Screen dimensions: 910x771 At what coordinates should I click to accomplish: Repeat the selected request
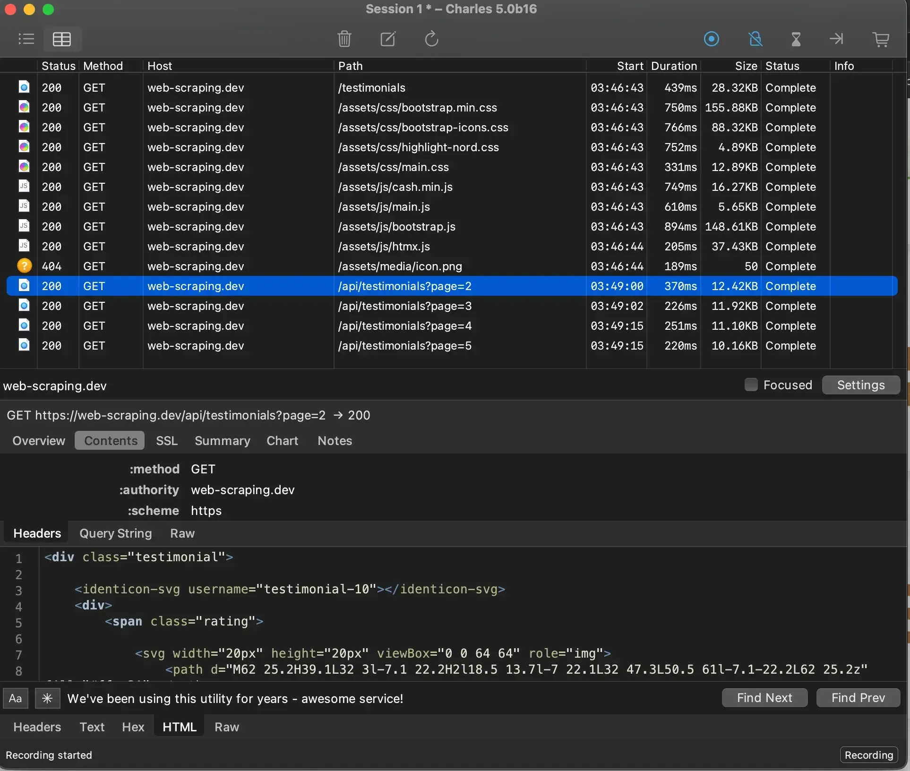(x=431, y=39)
